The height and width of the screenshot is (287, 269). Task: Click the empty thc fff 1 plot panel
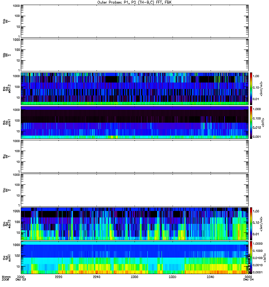coord(134,156)
